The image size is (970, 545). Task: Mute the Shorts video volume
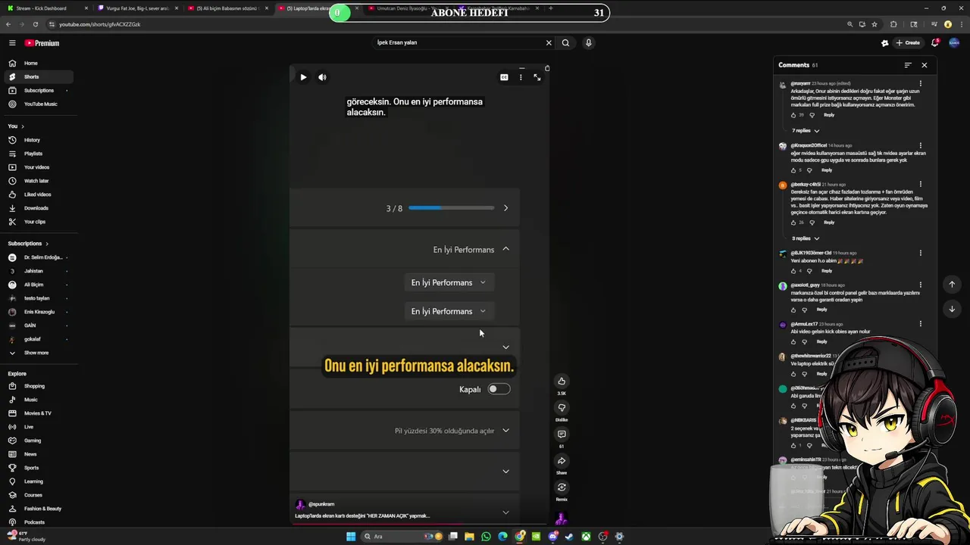pyautogui.click(x=322, y=77)
